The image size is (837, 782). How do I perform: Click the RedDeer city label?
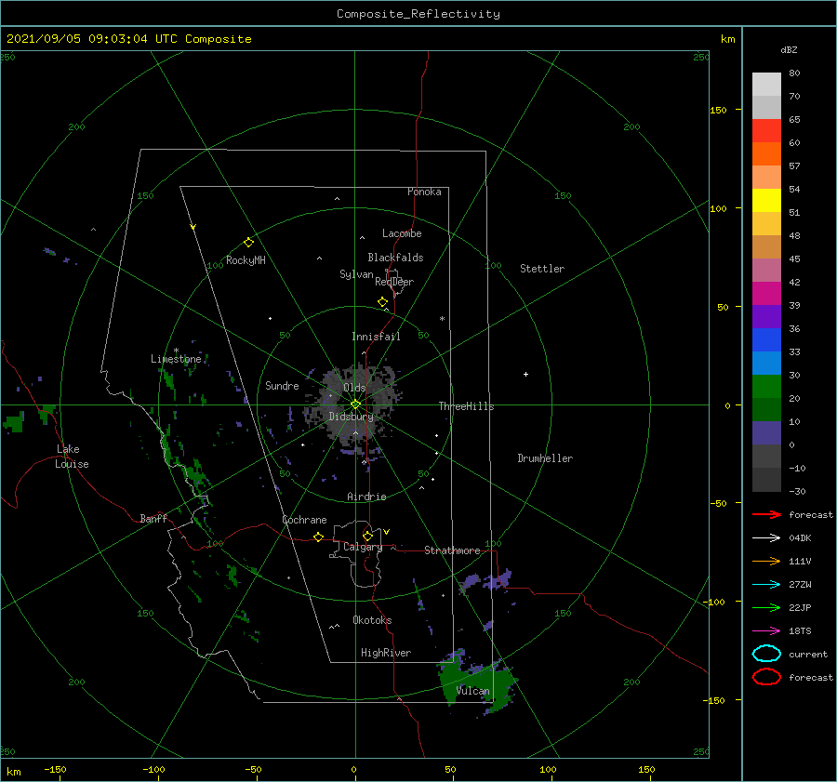pos(394,282)
